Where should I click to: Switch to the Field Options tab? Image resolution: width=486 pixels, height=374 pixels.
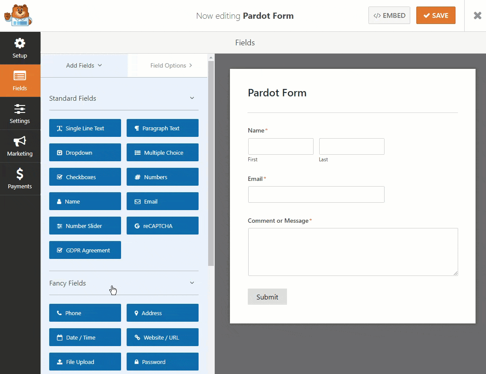click(x=171, y=65)
